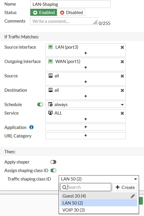
Task: Select VOIP 30 (3) from the list
Action: coord(99,210)
